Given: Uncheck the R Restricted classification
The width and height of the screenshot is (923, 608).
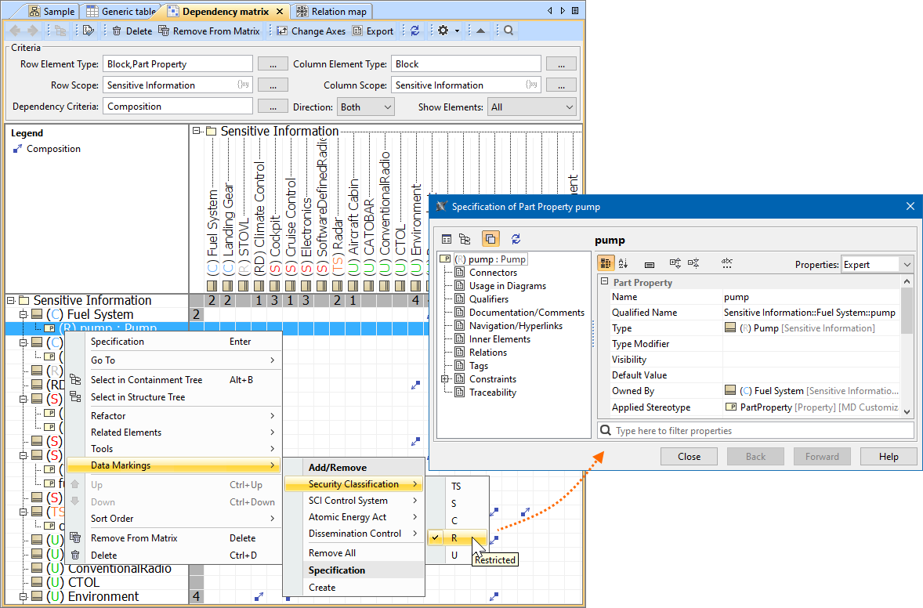Looking at the screenshot, I should click(x=454, y=538).
